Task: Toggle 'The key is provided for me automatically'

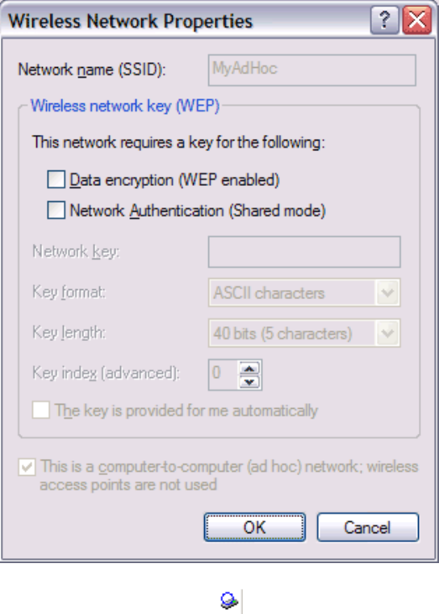Action: [40, 410]
